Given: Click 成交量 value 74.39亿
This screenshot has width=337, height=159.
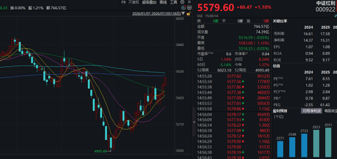Looking at the screenshot, I should point(262,32).
